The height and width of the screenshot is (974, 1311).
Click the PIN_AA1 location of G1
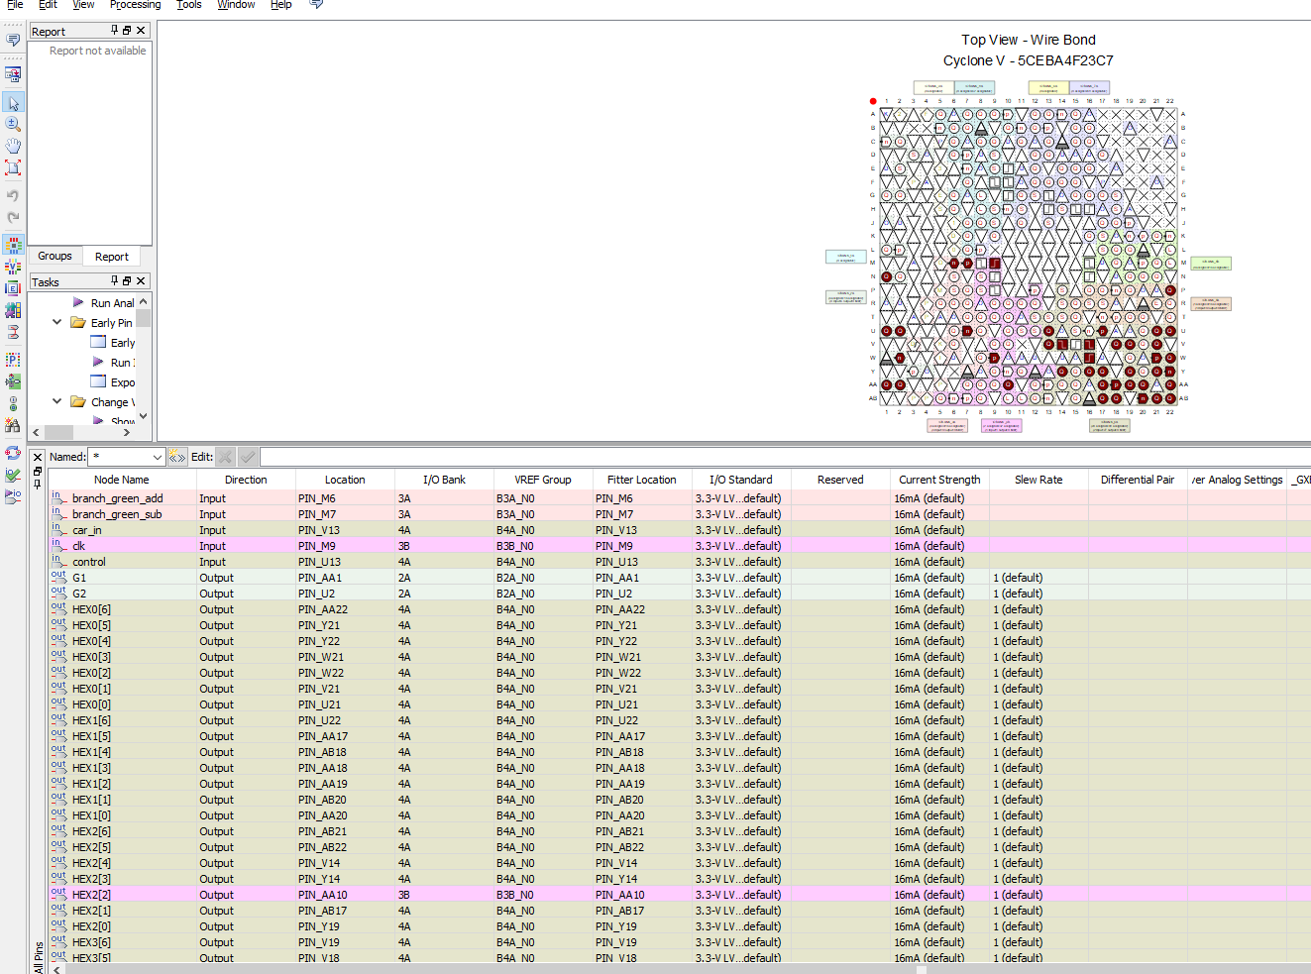[345, 578]
